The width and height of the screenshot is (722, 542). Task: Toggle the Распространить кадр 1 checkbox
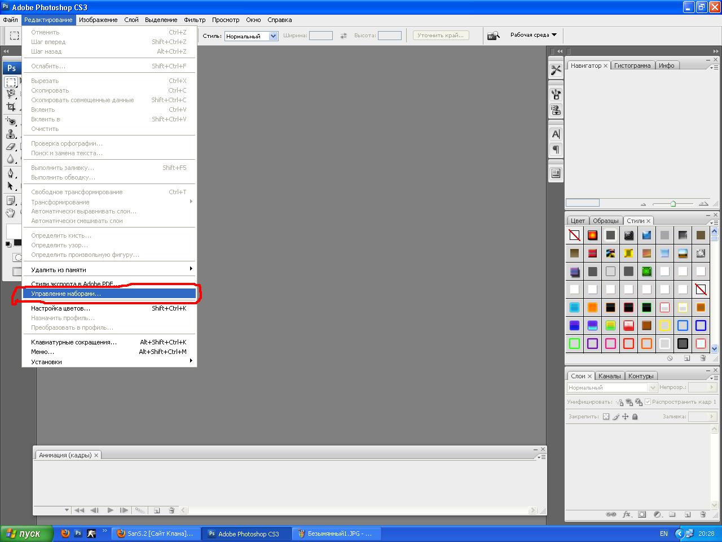point(648,402)
